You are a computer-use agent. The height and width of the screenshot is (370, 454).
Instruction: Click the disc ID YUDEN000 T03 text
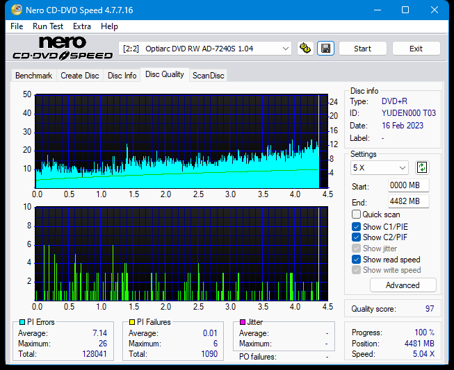[x=409, y=113]
